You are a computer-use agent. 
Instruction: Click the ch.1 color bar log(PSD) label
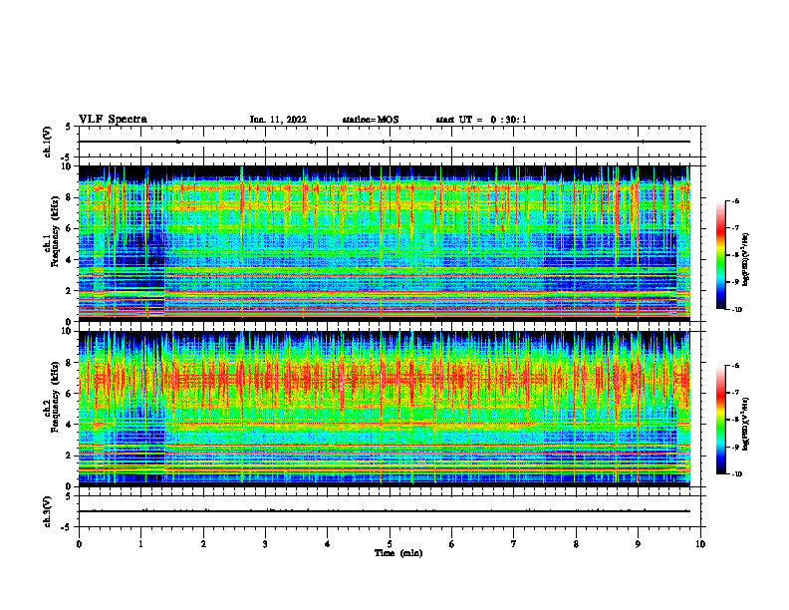click(x=746, y=260)
